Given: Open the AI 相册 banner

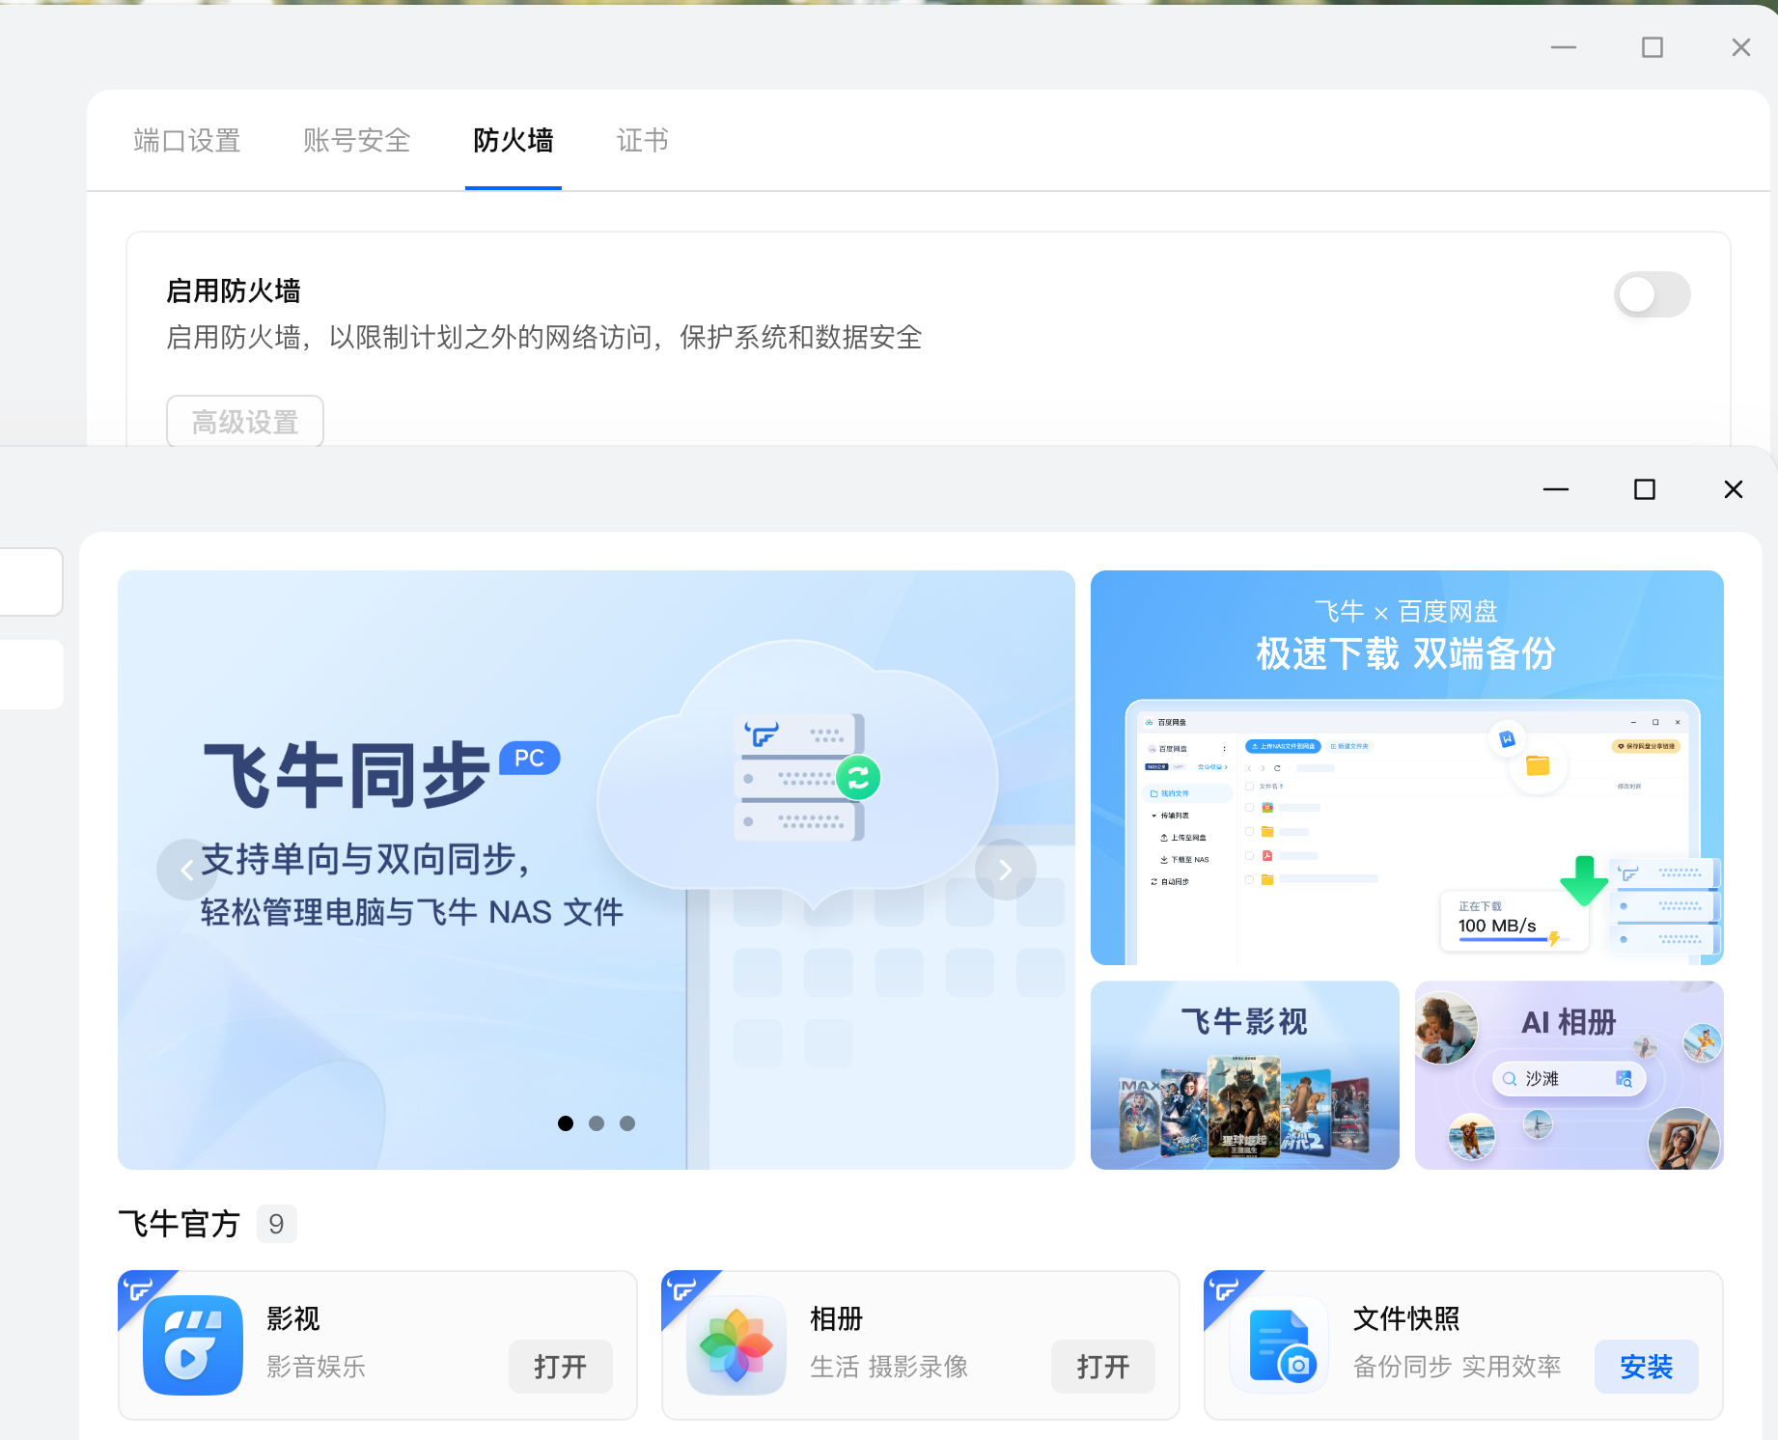Looking at the screenshot, I should 1570,1075.
